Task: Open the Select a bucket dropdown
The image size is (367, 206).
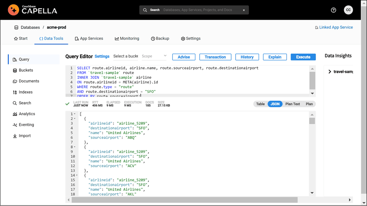Action: tap(126, 56)
